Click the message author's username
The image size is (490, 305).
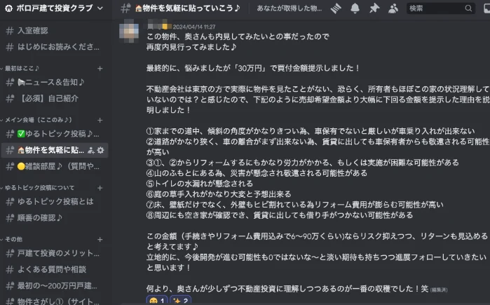(x=159, y=27)
